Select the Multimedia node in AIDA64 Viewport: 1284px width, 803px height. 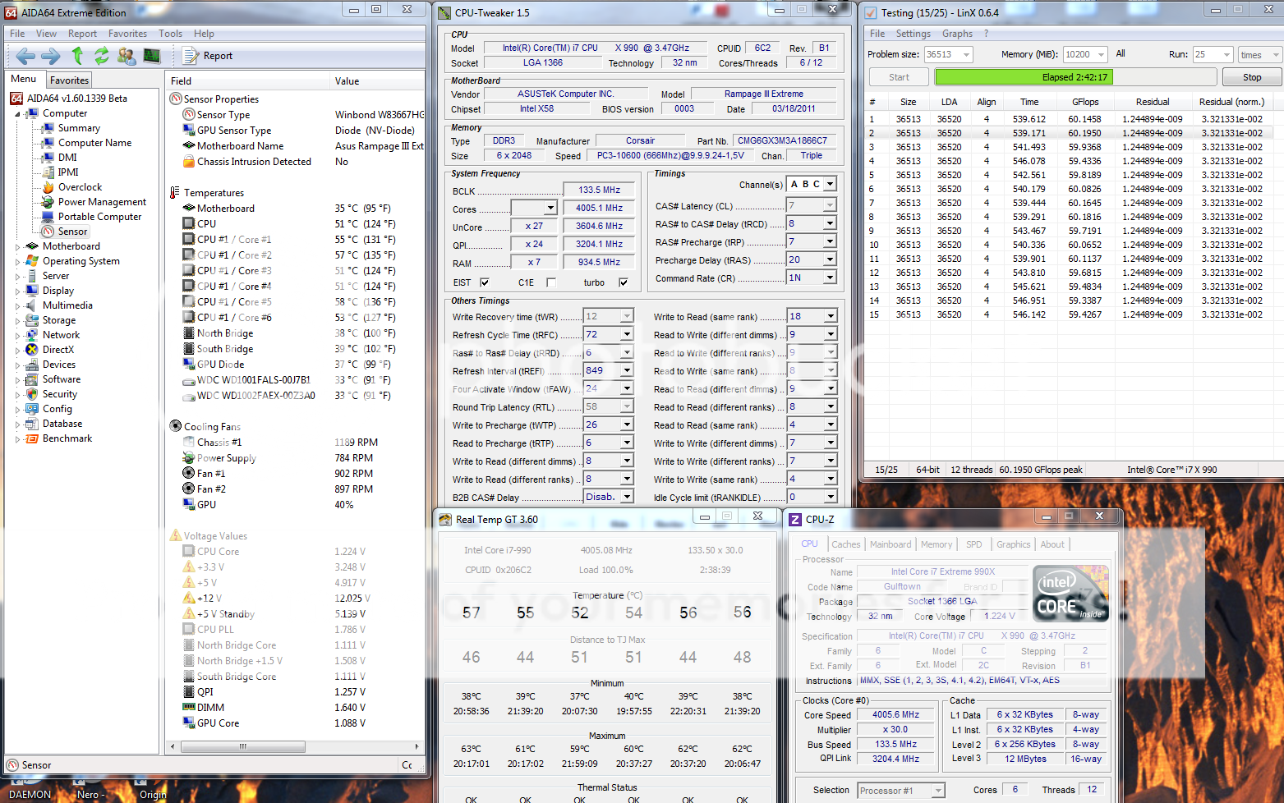(x=67, y=305)
